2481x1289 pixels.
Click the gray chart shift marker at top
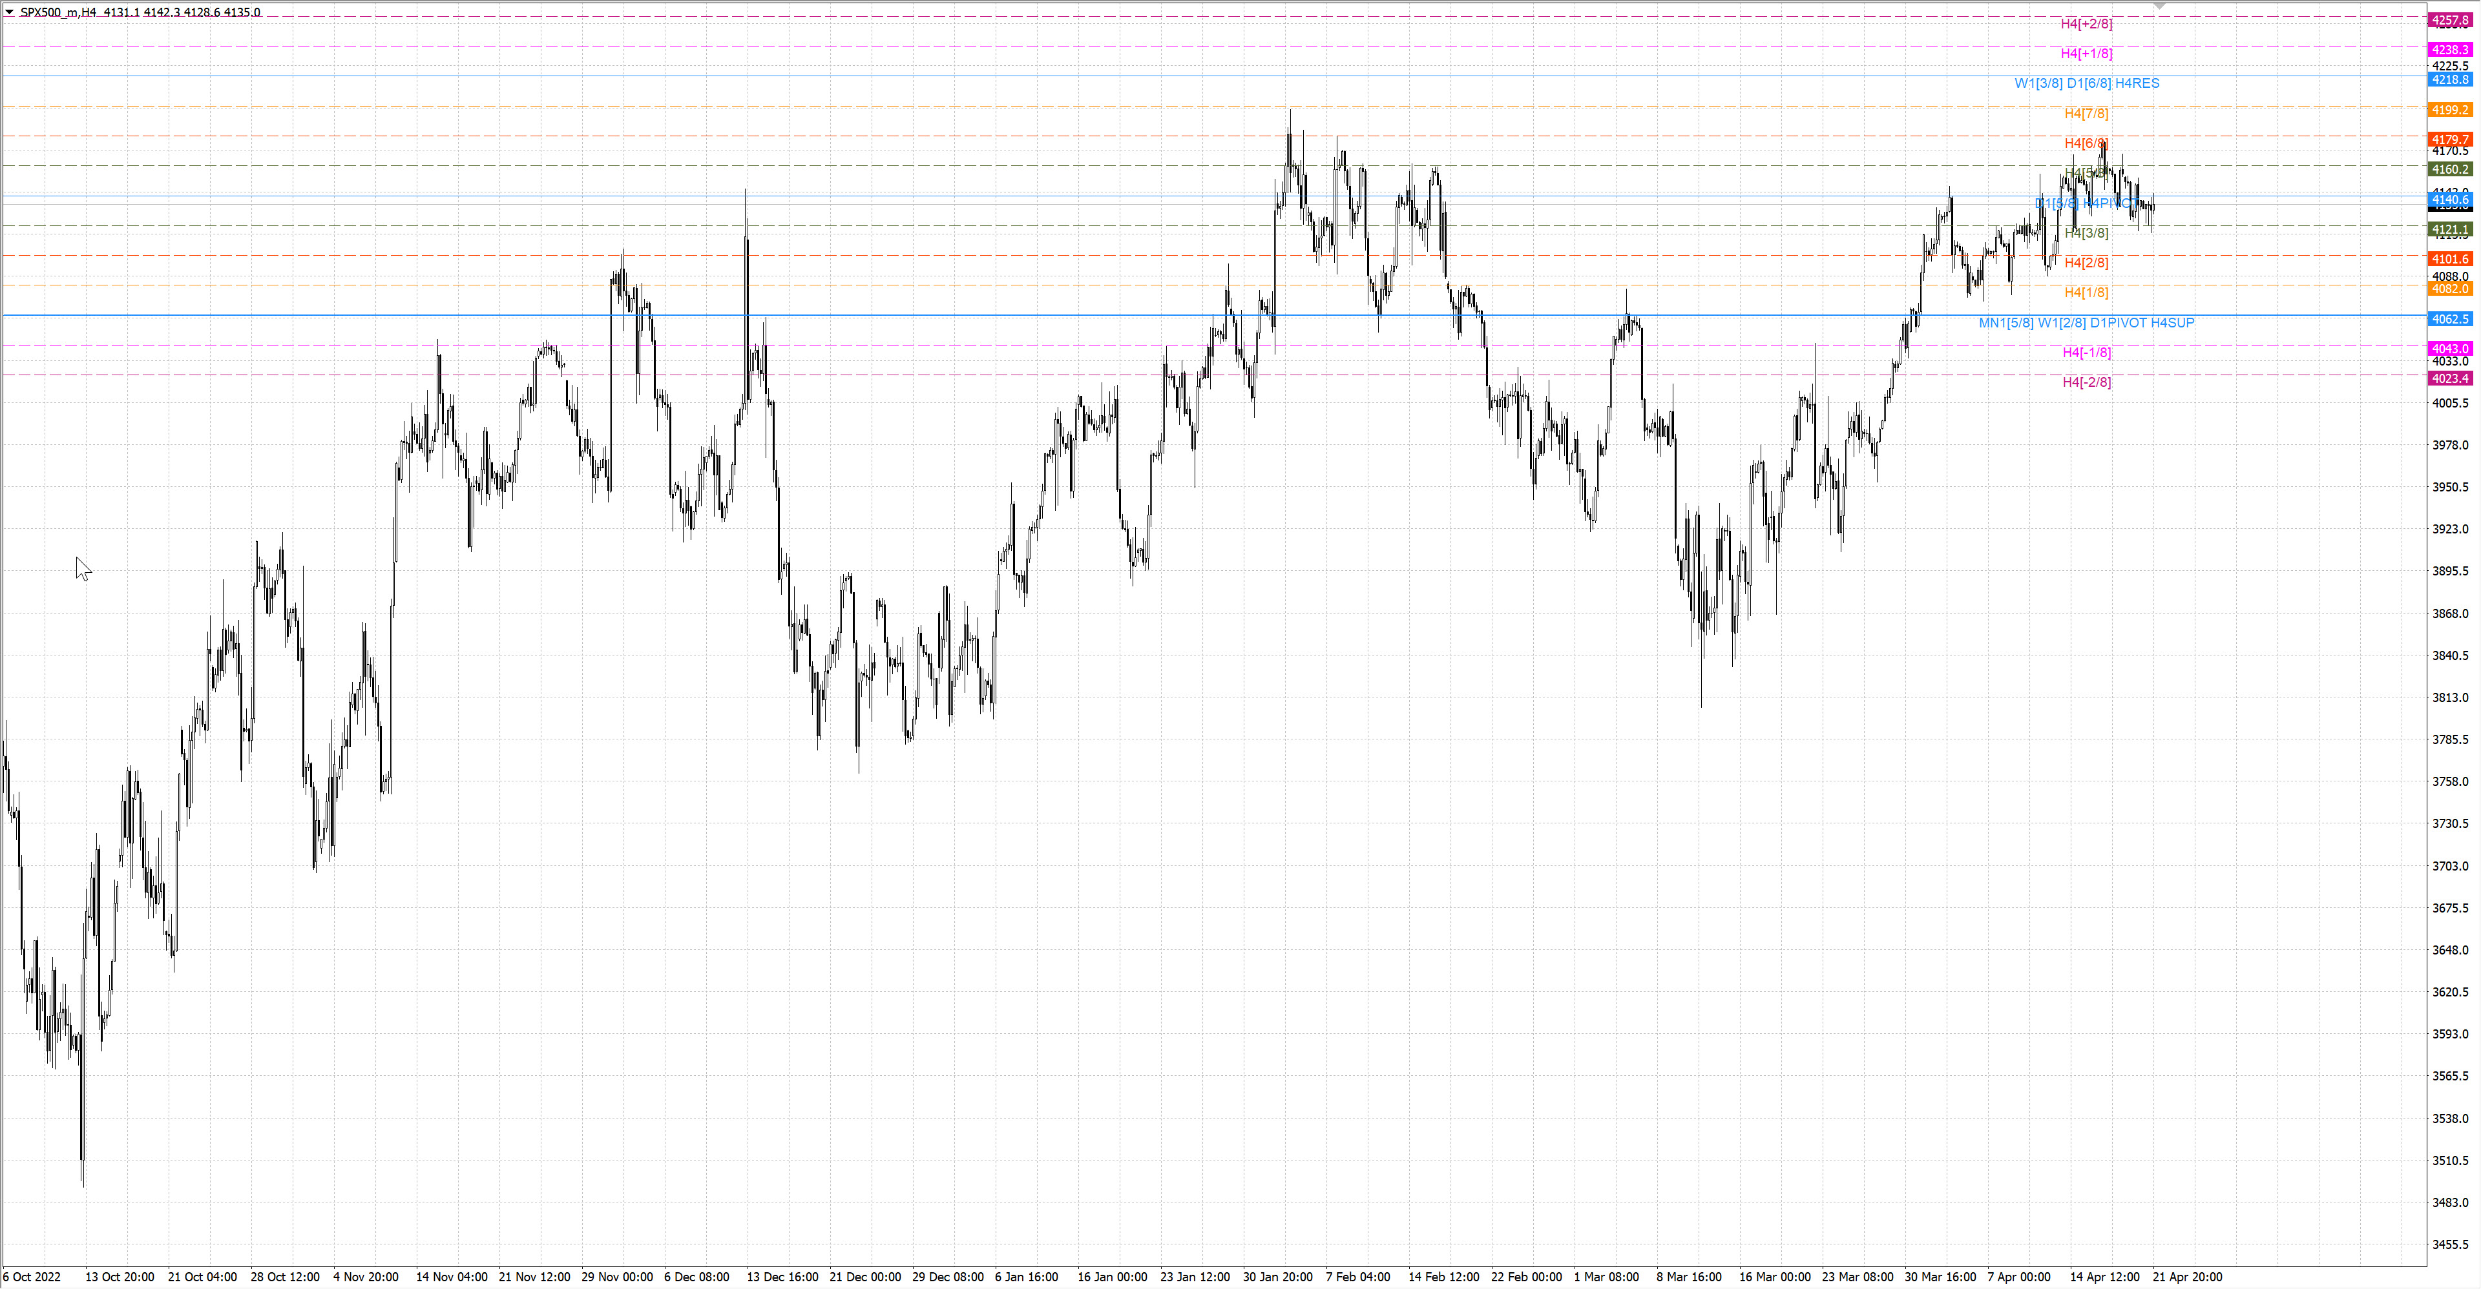click(x=2159, y=6)
